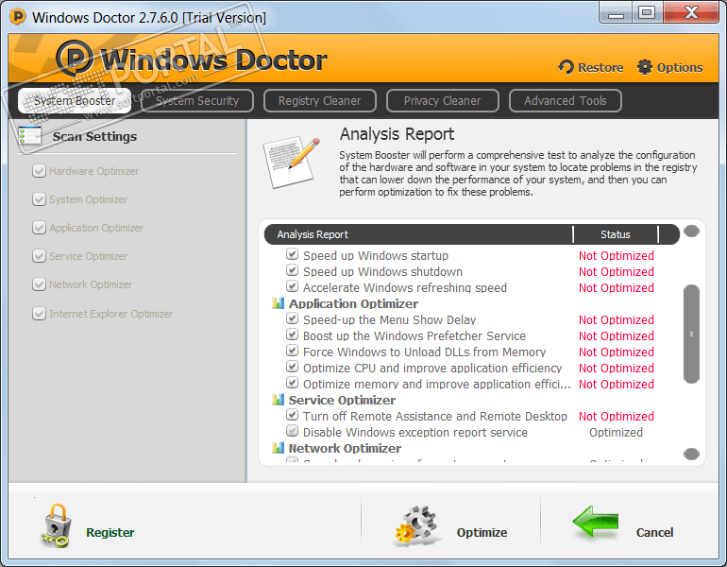Uncheck Accelerate Windows refreshing speed

pyautogui.click(x=292, y=286)
